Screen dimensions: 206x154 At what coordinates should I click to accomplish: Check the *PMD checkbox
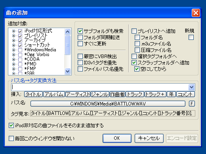[20, 64]
